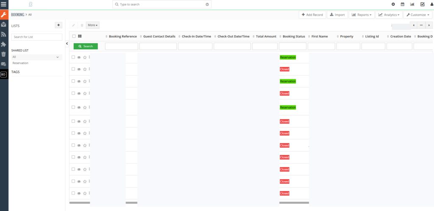Image resolution: width=434 pixels, height=211 pixels.
Task: Click the Import button
Action: click(337, 15)
